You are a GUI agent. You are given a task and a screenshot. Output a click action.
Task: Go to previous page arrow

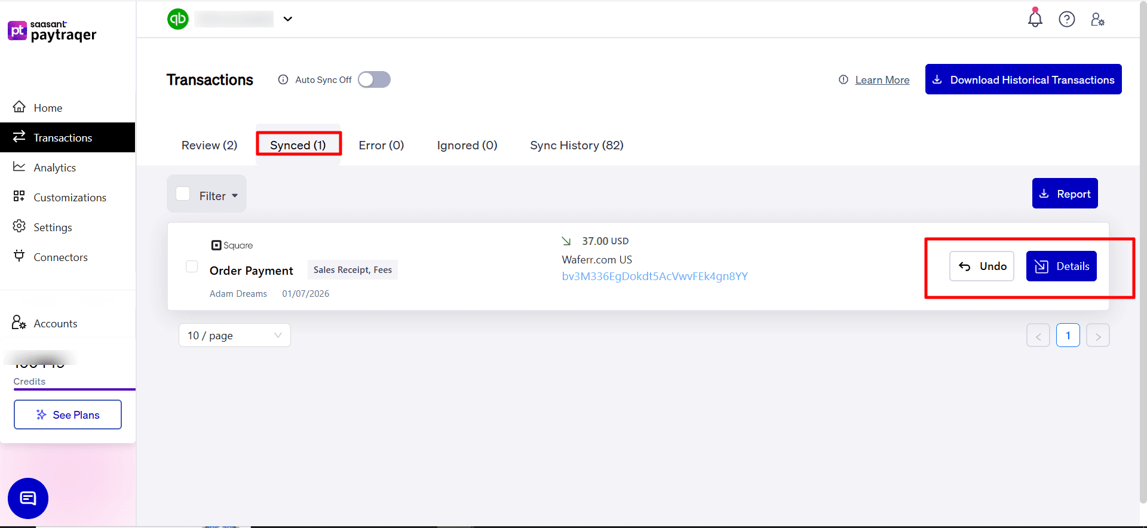1038,336
